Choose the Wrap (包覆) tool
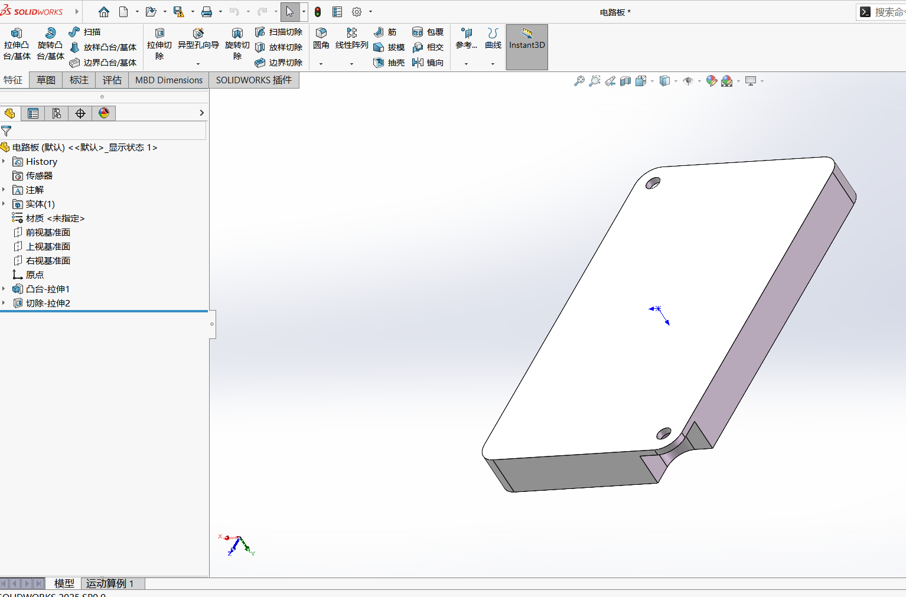Viewport: 906px width, 597px height. [x=428, y=32]
